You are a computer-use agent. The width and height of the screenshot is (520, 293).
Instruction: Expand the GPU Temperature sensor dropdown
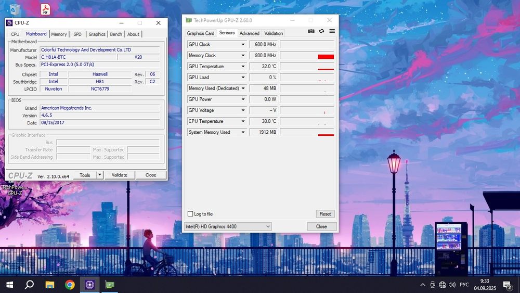point(243,67)
